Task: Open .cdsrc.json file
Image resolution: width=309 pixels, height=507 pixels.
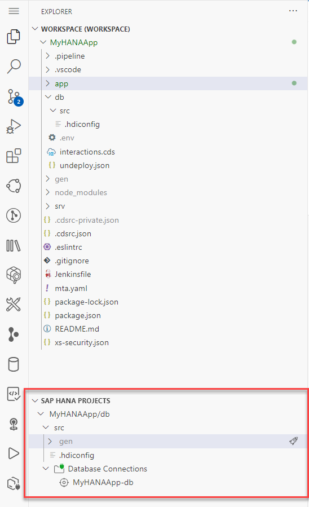Action: click(x=73, y=233)
